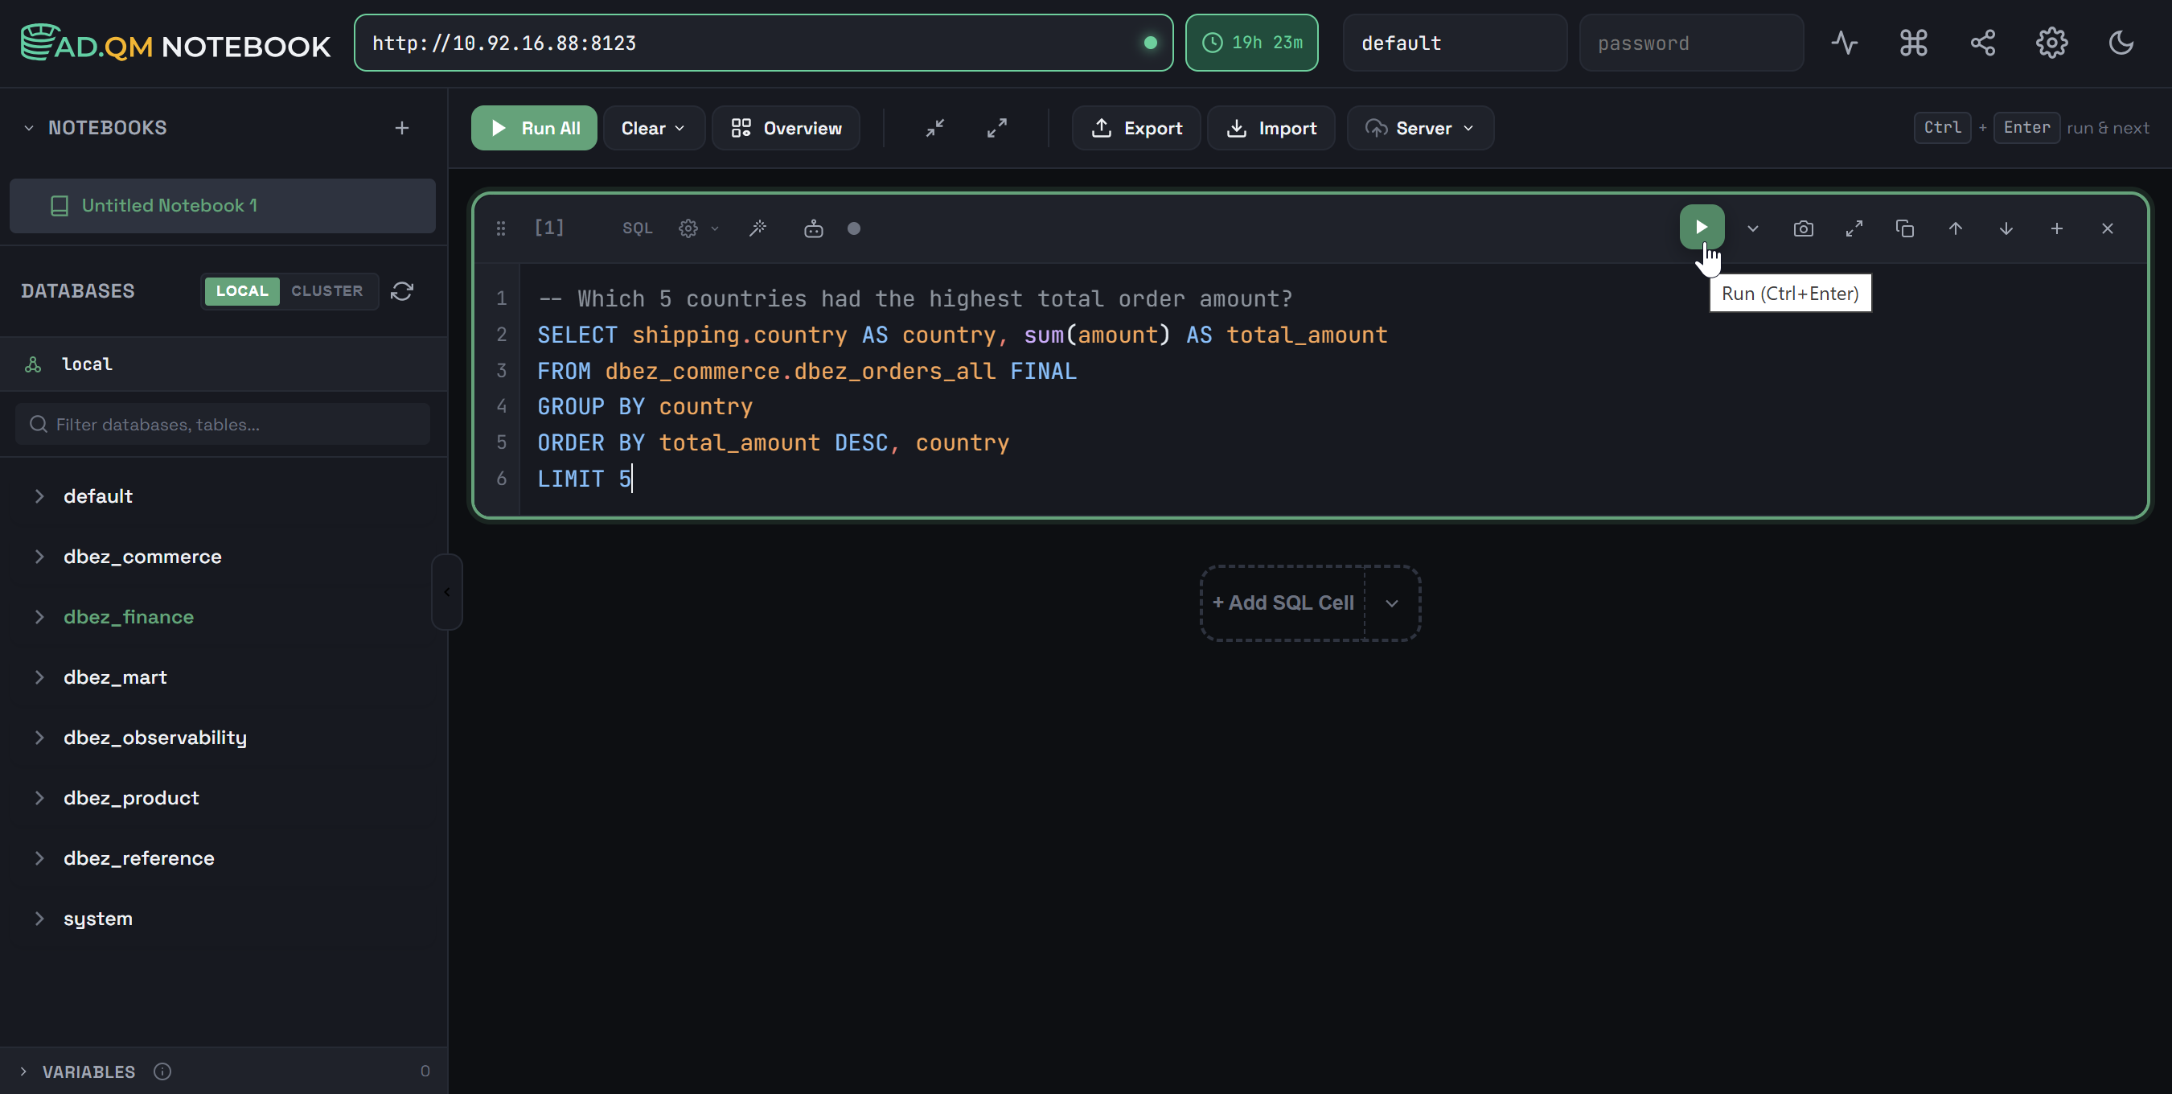The width and height of the screenshot is (2172, 1094).
Task: Select Untitled Notebook 1
Action: click(223, 206)
